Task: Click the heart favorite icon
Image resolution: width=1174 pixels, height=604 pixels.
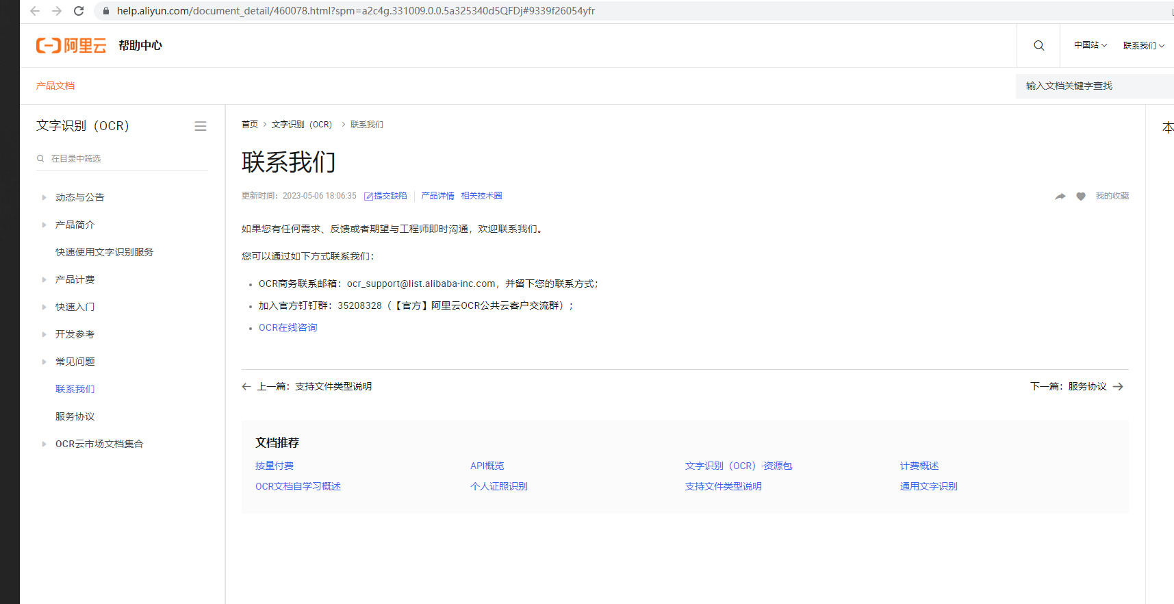Action: coord(1081,196)
